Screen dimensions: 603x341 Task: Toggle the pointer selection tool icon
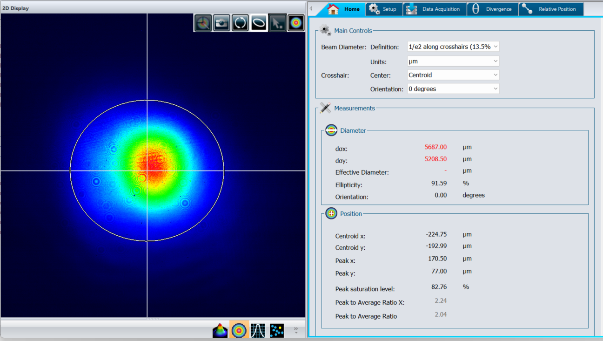[277, 23]
